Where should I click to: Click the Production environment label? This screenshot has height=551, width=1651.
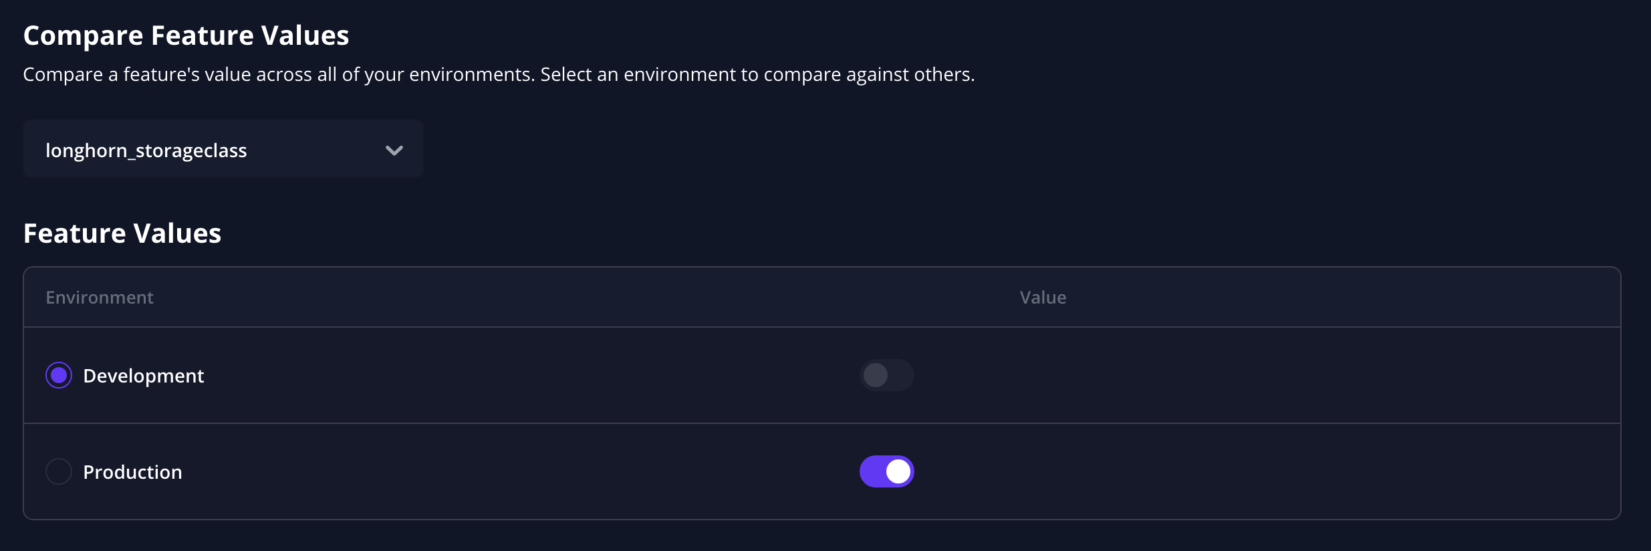(x=132, y=472)
